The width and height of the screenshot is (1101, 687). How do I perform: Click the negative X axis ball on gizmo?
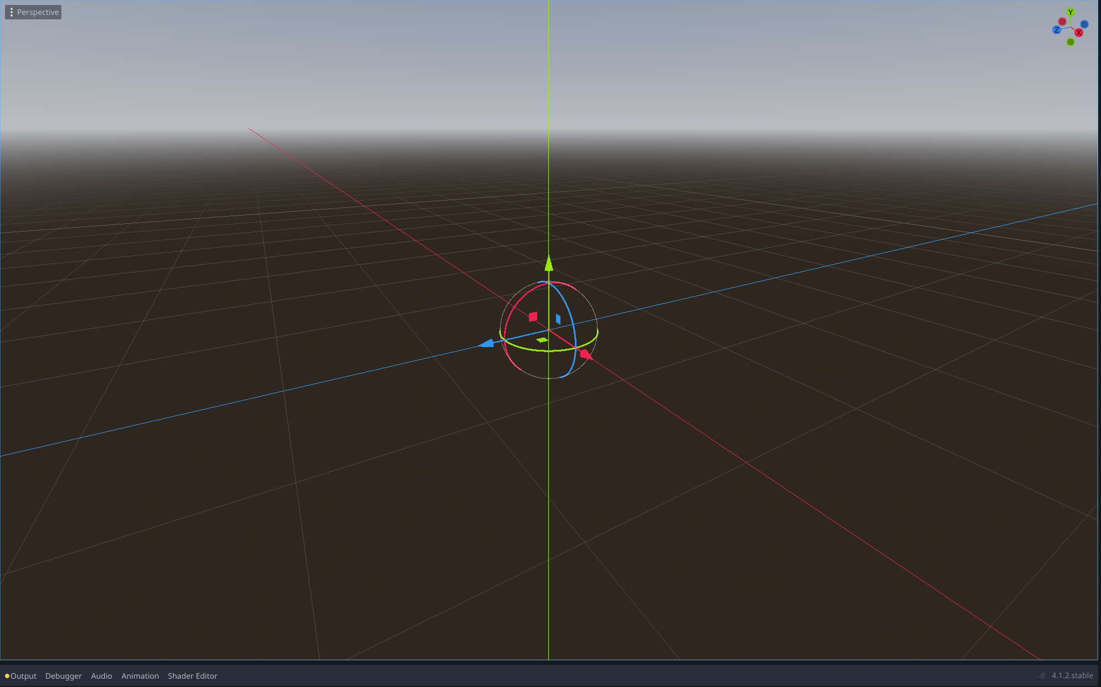(1062, 22)
